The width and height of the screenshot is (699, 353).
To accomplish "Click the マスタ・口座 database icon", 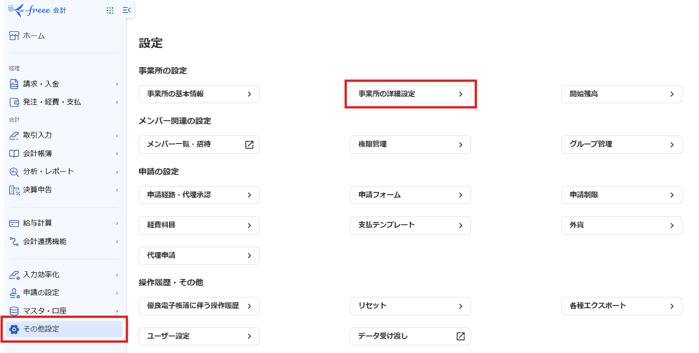I will [x=14, y=311].
